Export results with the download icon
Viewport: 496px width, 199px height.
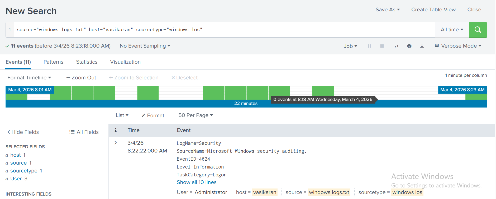click(x=422, y=46)
